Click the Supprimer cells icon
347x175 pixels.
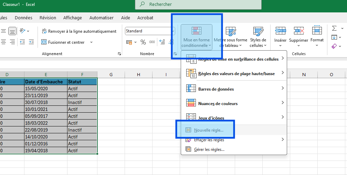click(299, 31)
